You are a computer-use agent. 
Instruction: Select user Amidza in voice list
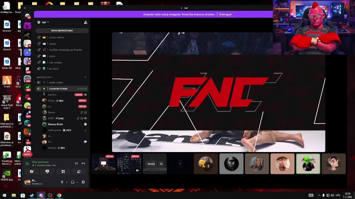(65, 95)
